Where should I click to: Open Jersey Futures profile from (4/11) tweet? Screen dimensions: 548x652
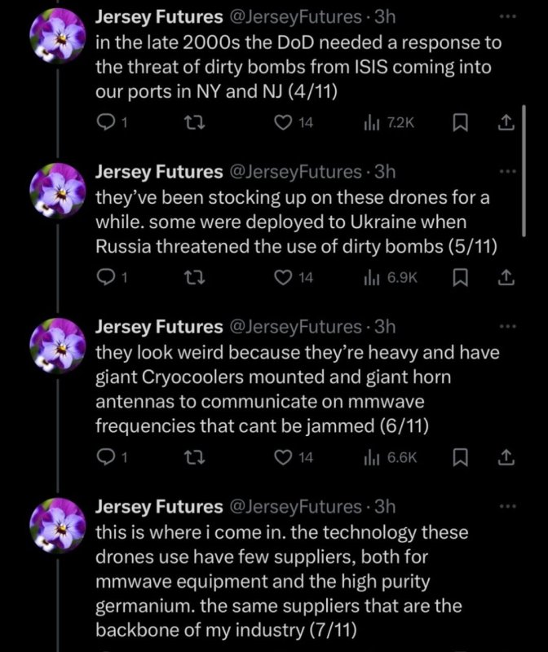(x=158, y=16)
